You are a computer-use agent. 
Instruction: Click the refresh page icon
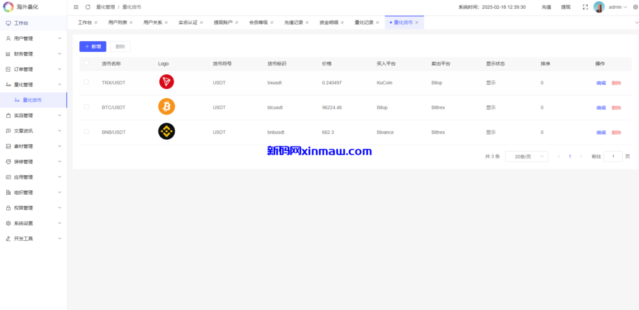point(87,7)
